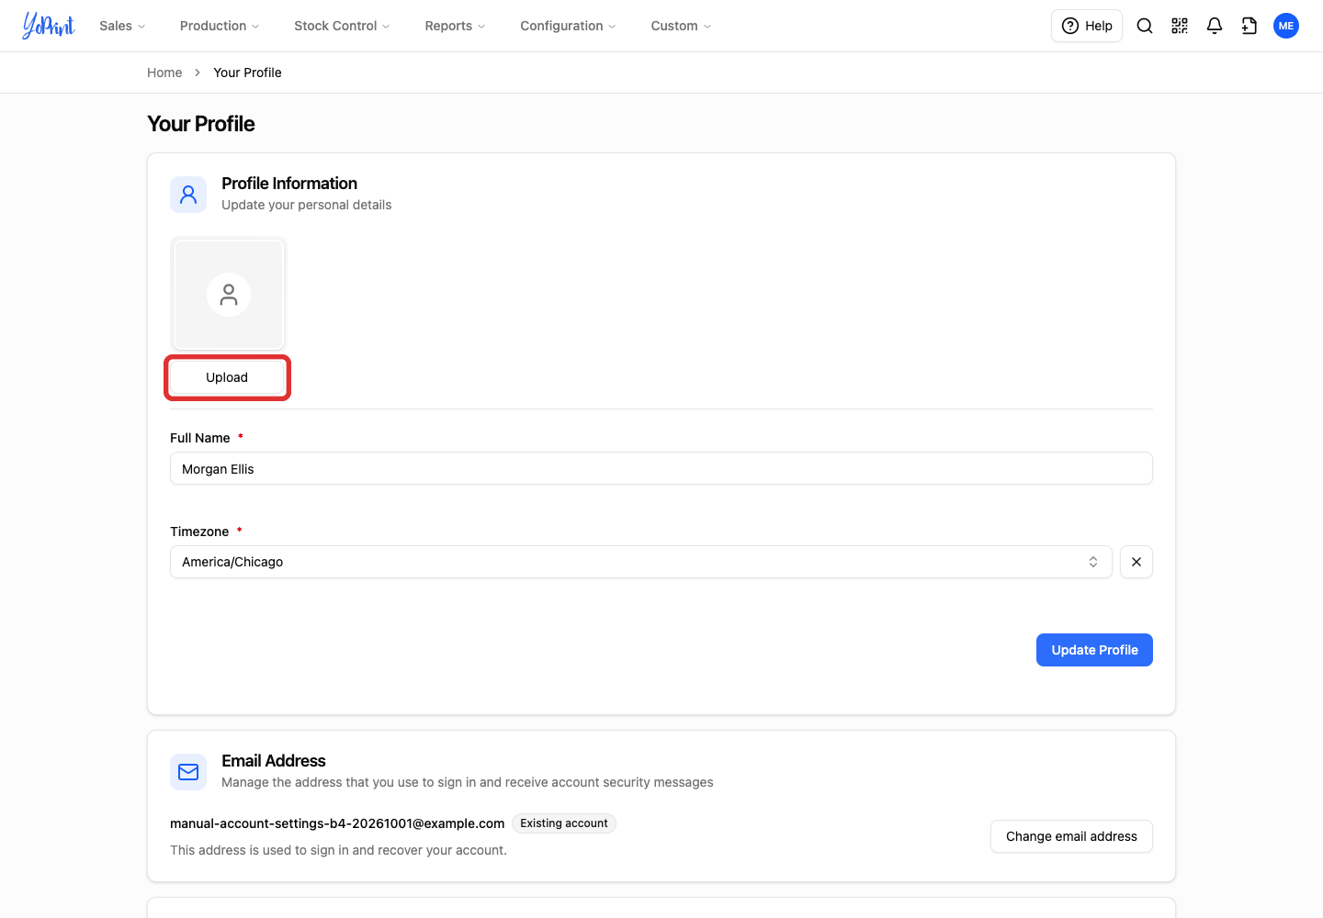The height and width of the screenshot is (918, 1323).
Task: Focus the Full Name input field
Action: (661, 468)
